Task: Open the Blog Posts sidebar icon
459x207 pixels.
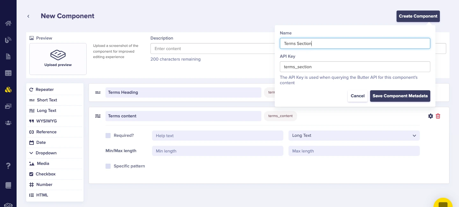Action: pos(8,40)
